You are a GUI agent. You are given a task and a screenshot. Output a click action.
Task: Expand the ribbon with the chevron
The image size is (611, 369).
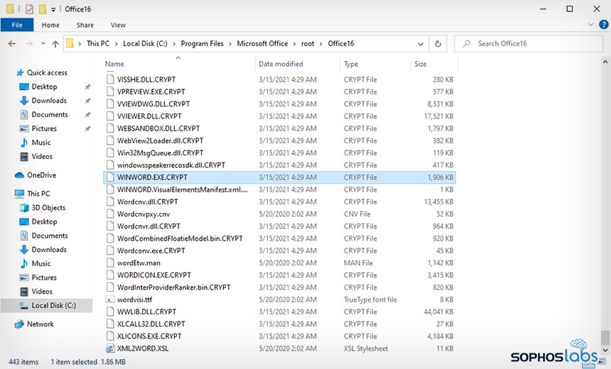[590, 25]
